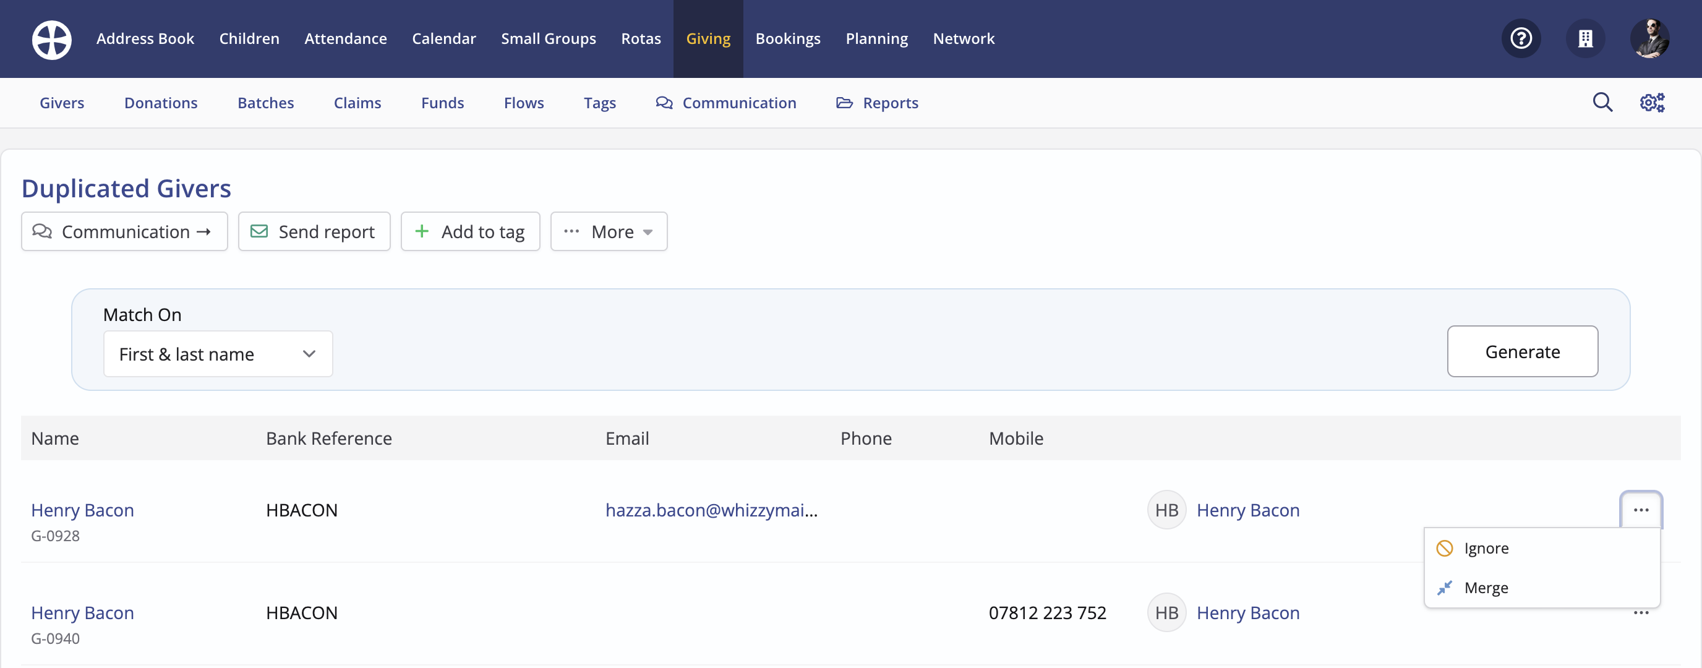
Task: Open the Bookings module
Action: 787,38
